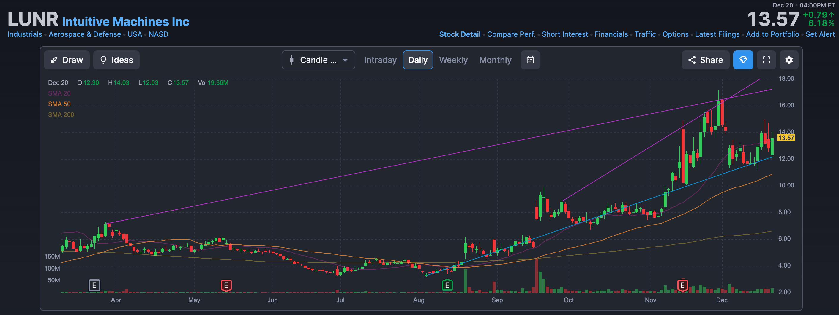Click the Vol 19.36M value
Image resolution: width=839 pixels, height=315 pixels.
213,82
